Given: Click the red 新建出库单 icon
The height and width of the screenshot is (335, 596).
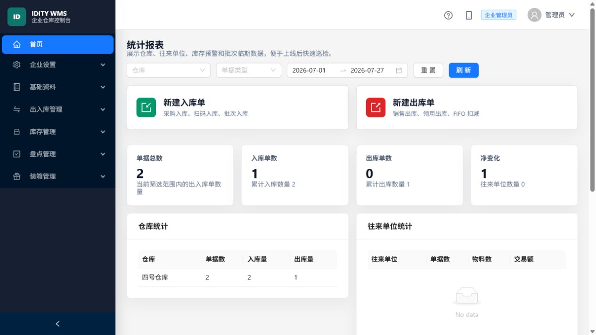Looking at the screenshot, I should [376, 107].
